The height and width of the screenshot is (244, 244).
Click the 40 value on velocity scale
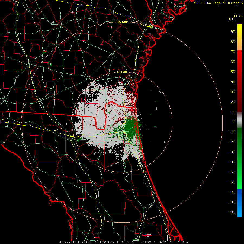[233, 82]
